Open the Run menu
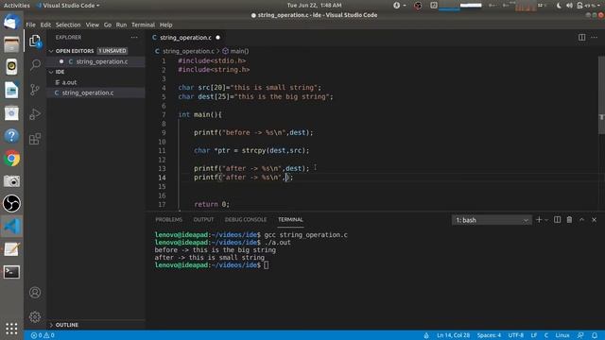This screenshot has width=605, height=340. (121, 25)
